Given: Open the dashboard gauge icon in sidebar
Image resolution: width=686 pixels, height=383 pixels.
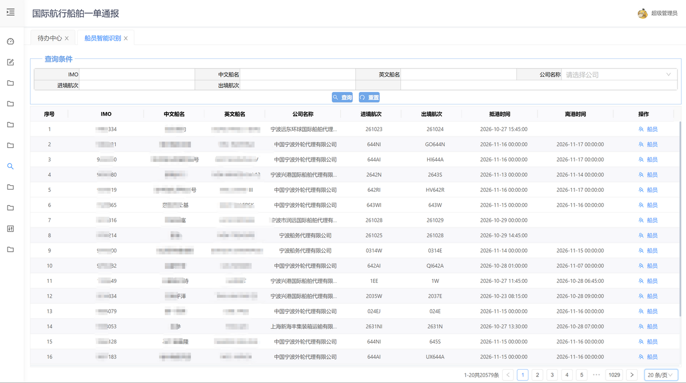Looking at the screenshot, I should coord(10,41).
